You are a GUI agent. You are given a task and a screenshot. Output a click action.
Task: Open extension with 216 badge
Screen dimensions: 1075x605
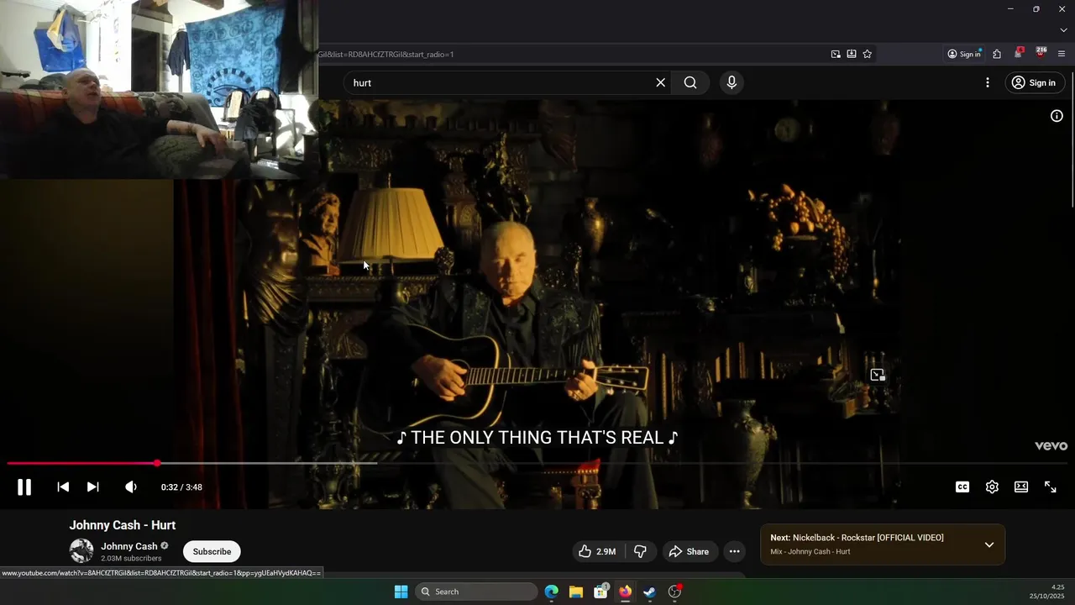coord(1041,53)
